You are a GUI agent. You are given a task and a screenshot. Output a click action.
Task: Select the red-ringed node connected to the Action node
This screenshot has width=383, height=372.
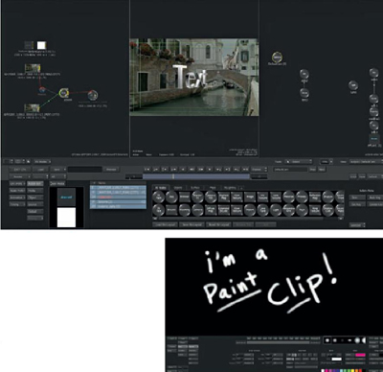(x=42, y=90)
